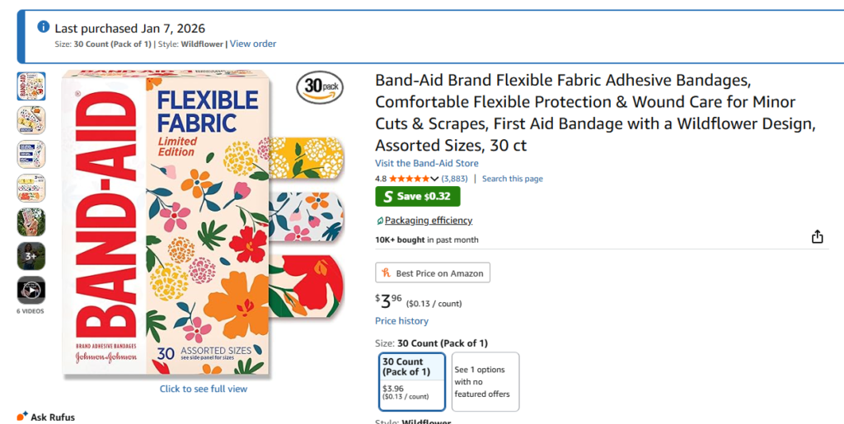Select the first product image thumbnail
Image resolution: width=844 pixels, height=424 pixels.
(x=31, y=86)
